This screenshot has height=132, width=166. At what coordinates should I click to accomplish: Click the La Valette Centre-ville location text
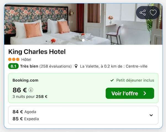(x=113, y=66)
